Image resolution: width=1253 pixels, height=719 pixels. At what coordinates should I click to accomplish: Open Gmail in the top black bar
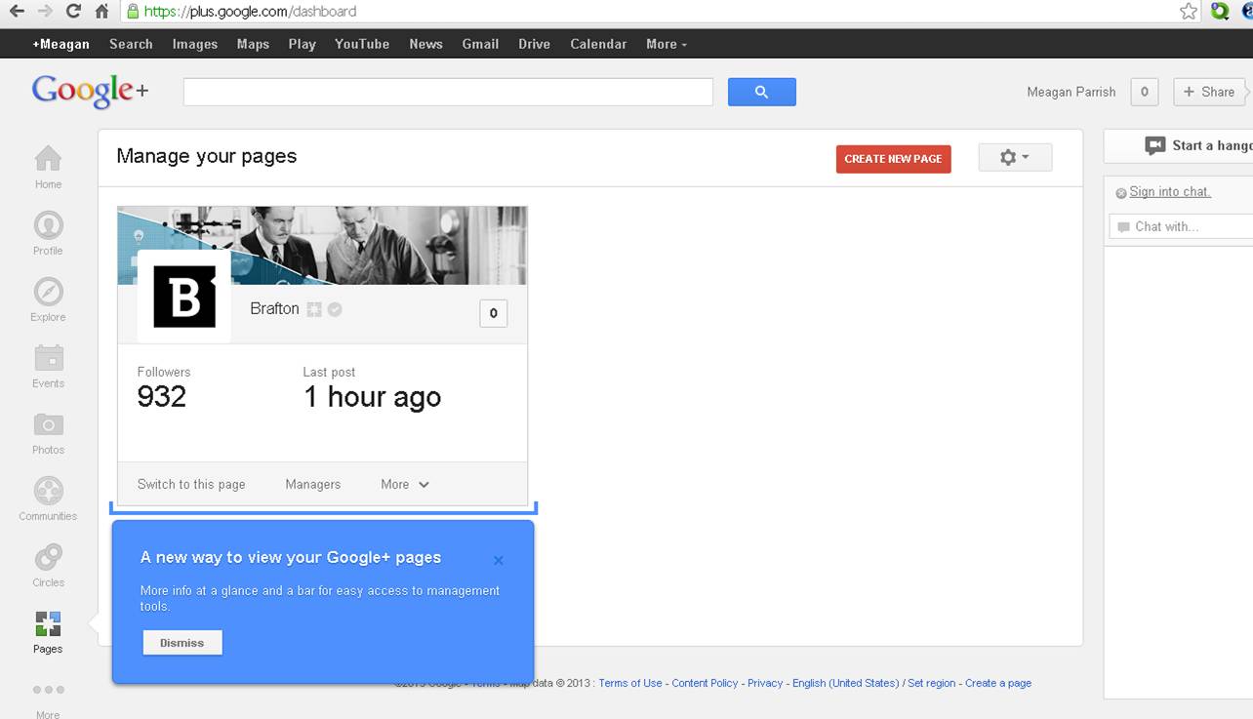(x=480, y=44)
